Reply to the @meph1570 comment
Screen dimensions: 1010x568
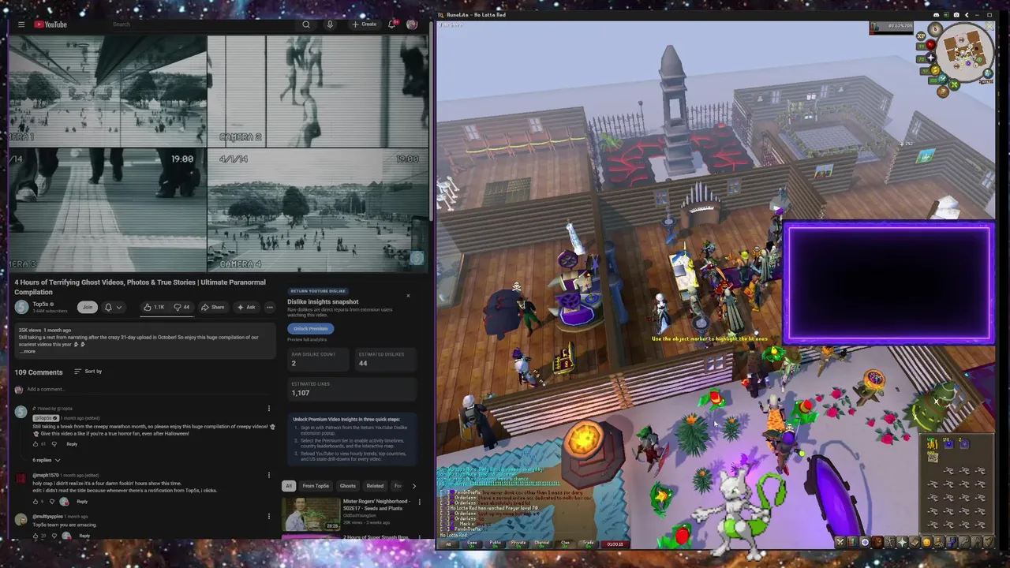[x=82, y=502]
